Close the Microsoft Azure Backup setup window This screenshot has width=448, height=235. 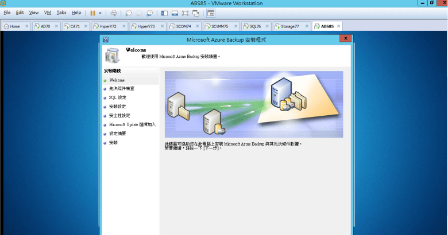[345, 40]
